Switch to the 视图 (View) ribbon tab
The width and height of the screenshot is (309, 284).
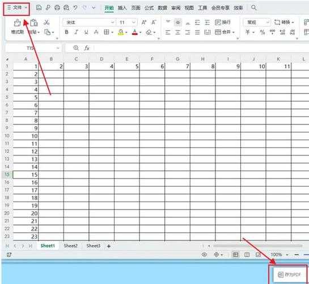(189, 8)
